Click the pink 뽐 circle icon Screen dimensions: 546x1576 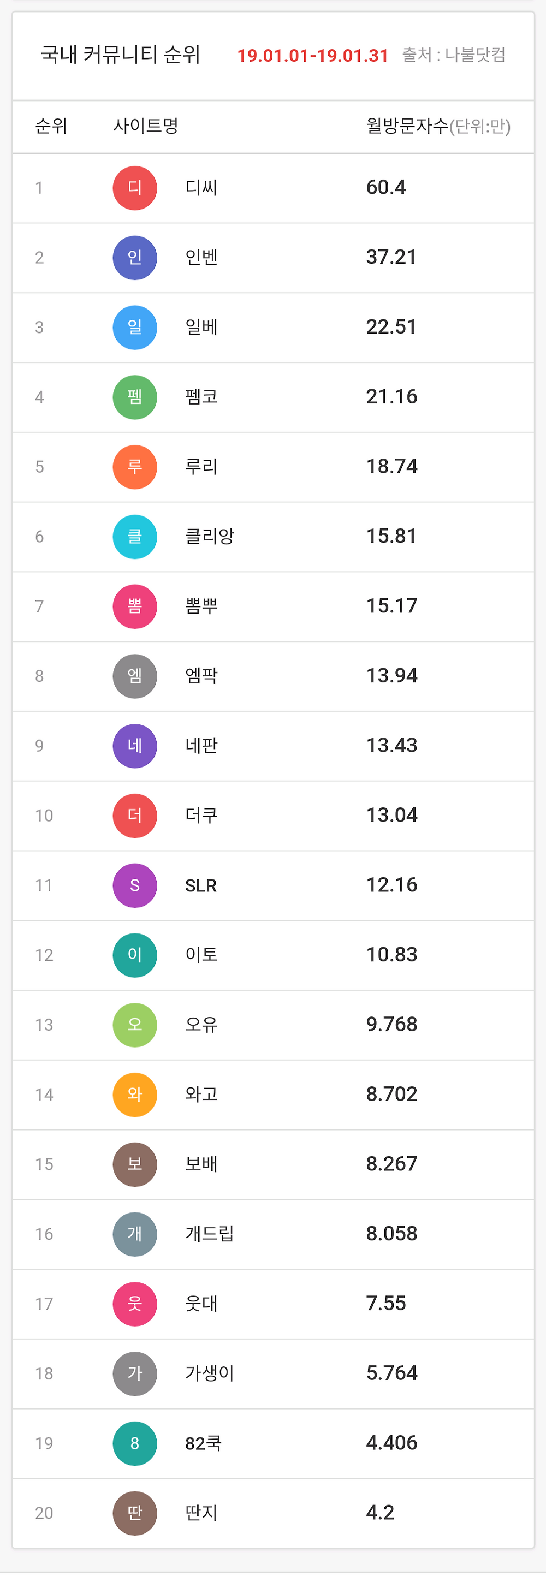coord(135,606)
